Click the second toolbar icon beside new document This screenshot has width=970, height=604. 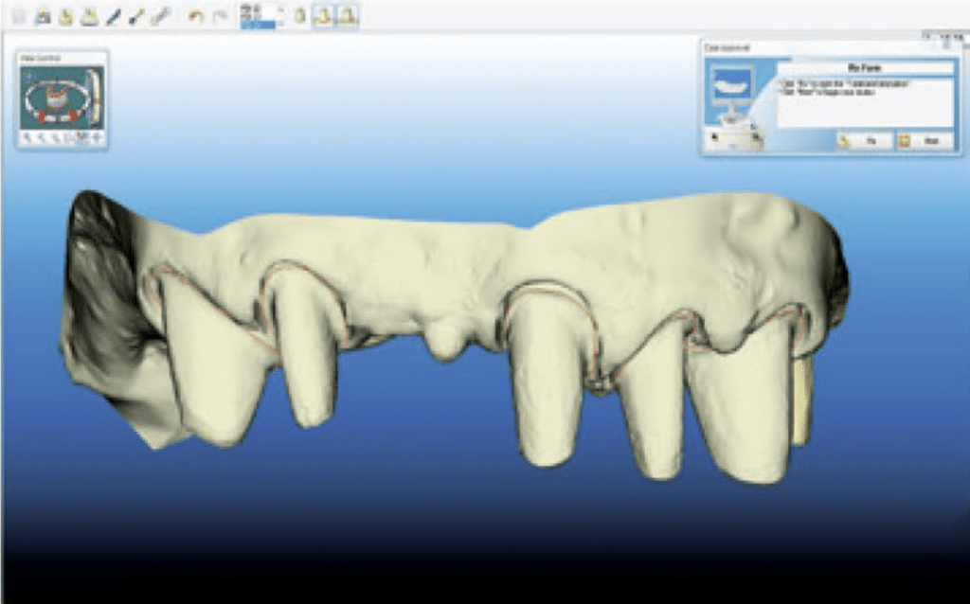(43, 16)
